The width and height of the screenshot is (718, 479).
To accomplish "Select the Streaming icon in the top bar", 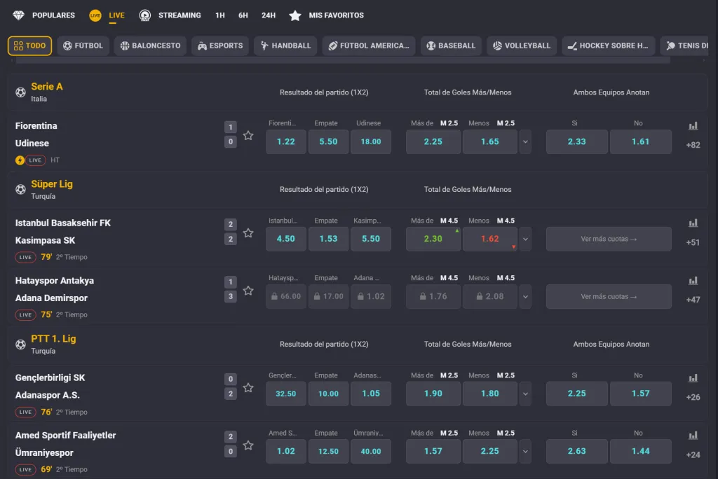I will 145,15.
